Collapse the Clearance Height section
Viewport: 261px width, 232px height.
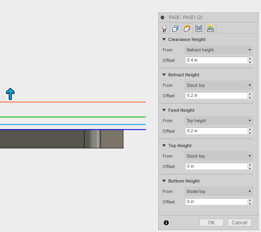(x=164, y=39)
